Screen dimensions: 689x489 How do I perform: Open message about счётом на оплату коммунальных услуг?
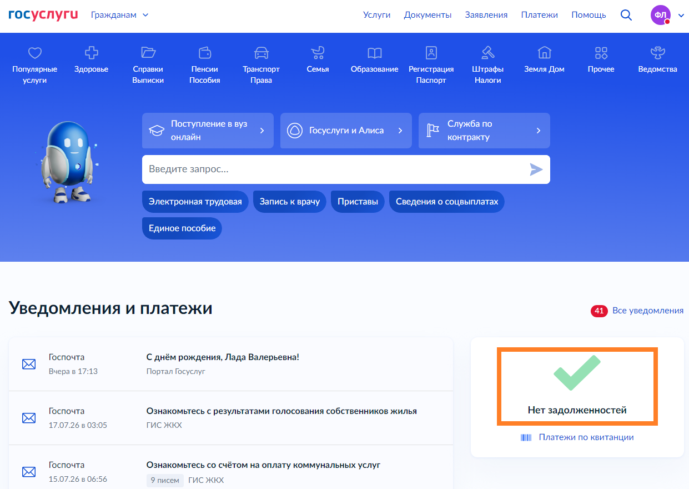[x=263, y=465]
